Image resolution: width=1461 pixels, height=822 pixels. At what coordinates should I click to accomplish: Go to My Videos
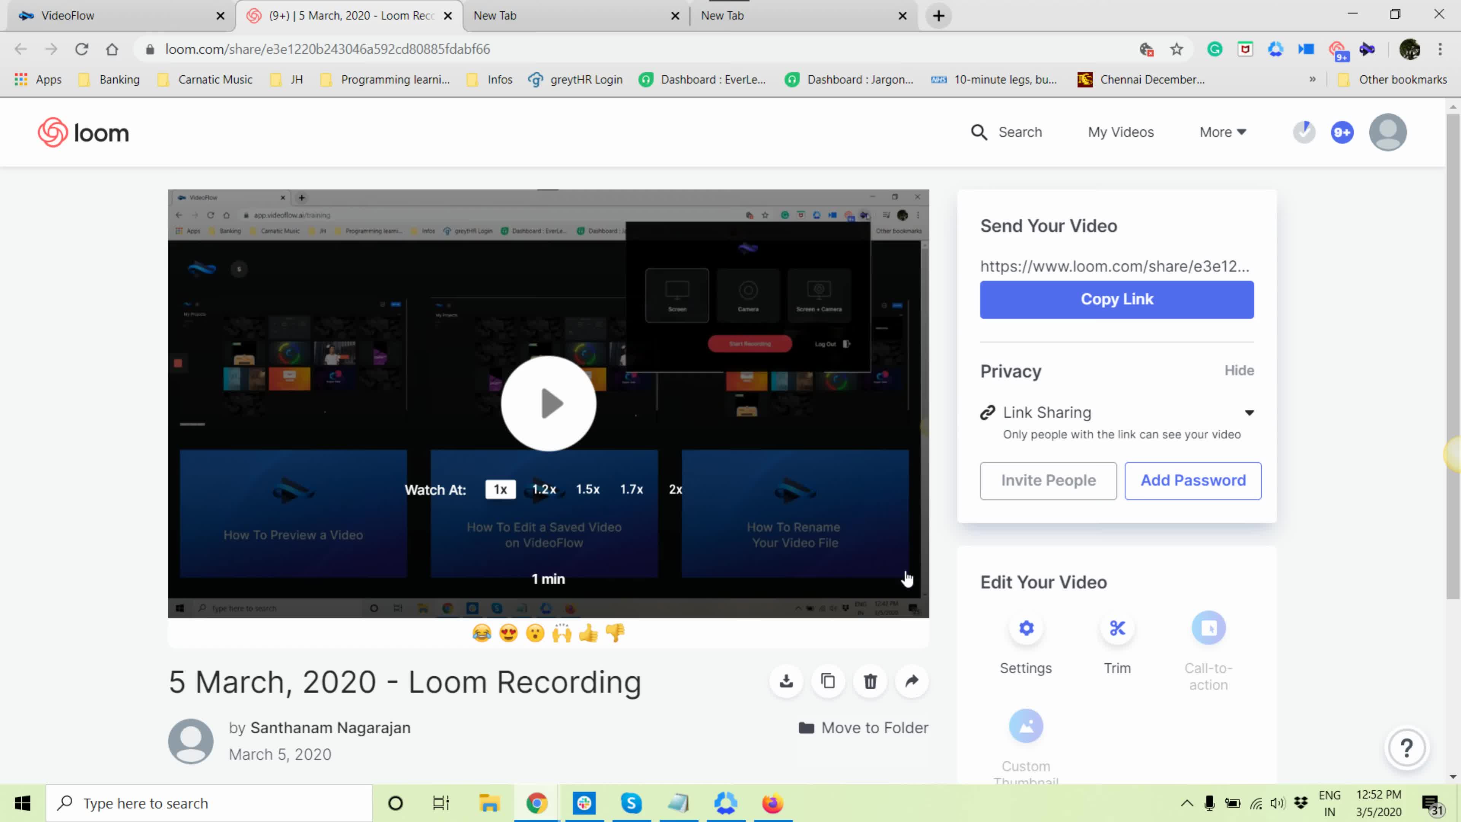click(x=1121, y=132)
